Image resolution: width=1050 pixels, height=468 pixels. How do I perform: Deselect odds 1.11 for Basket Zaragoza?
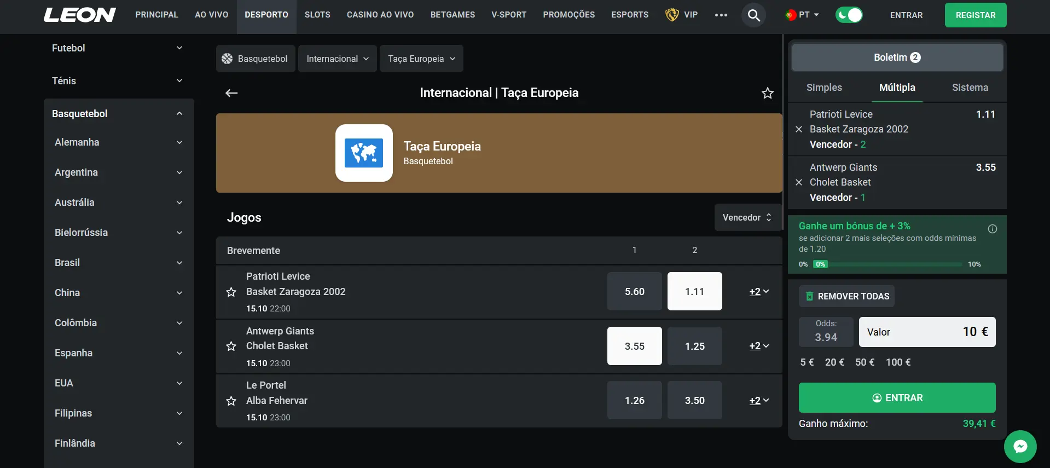[695, 291]
